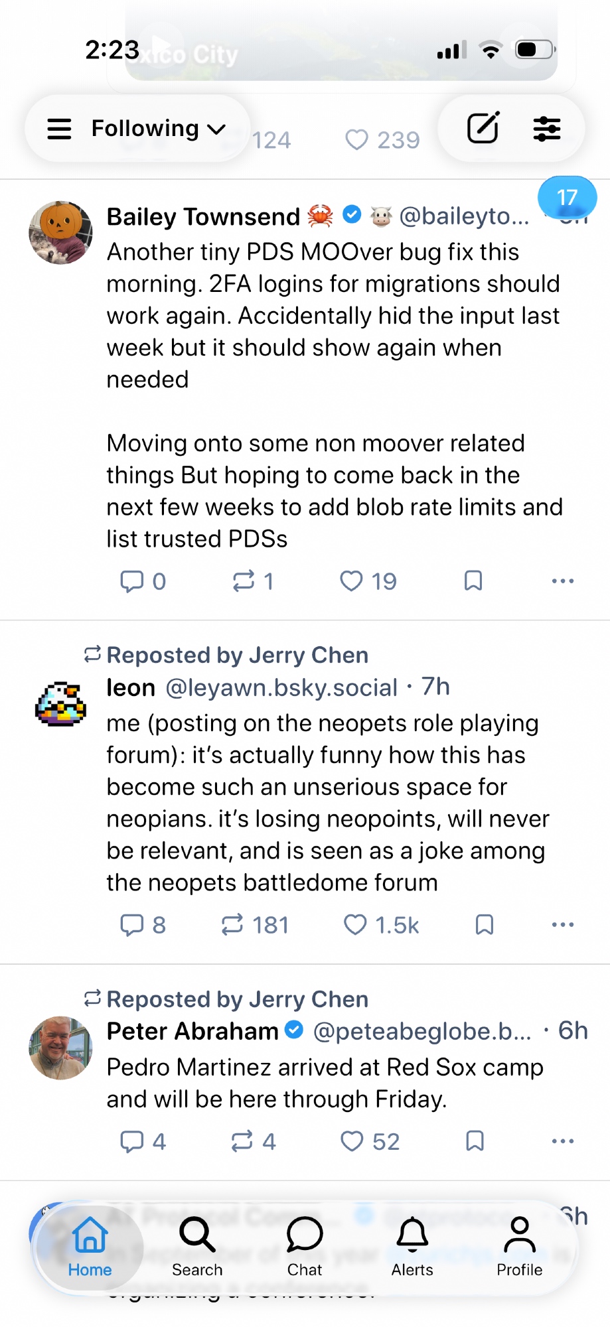Open the Search tab
This screenshot has width=610, height=1327.
click(x=197, y=1246)
